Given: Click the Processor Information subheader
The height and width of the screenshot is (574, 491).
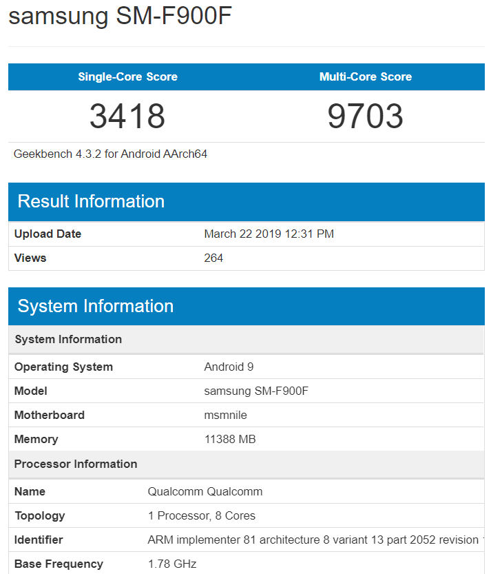Looking at the screenshot, I should (x=246, y=464).
